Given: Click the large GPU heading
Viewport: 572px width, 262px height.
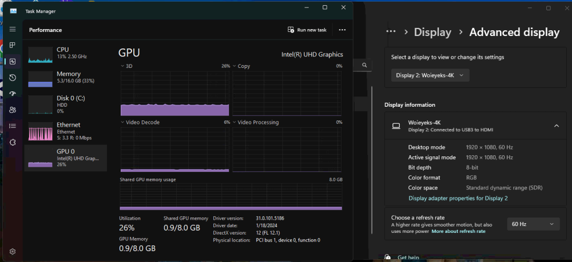Looking at the screenshot, I should [x=129, y=53].
